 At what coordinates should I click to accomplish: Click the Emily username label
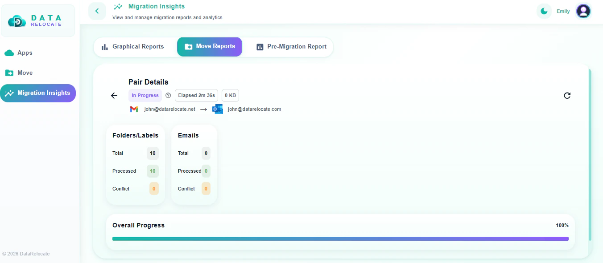point(563,12)
